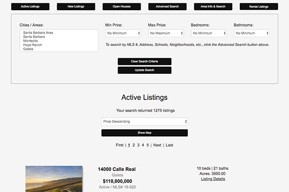The height and width of the screenshot is (192, 289).
Task: View Rental Listings
Action: [x=259, y=7]
